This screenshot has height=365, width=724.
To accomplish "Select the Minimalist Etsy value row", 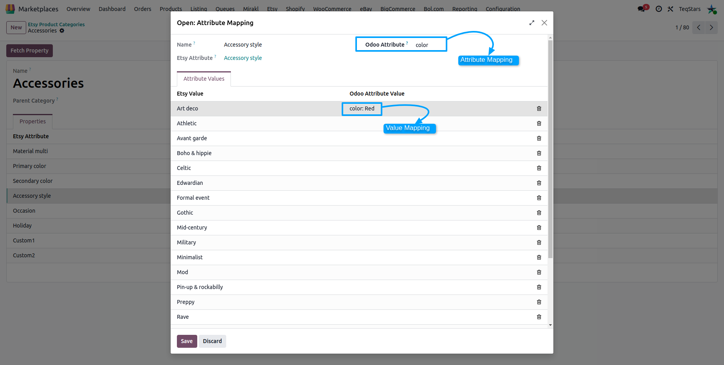I will pyautogui.click(x=359, y=257).
